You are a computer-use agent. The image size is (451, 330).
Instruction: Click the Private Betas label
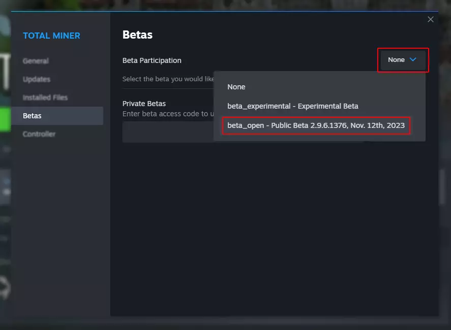(x=144, y=104)
